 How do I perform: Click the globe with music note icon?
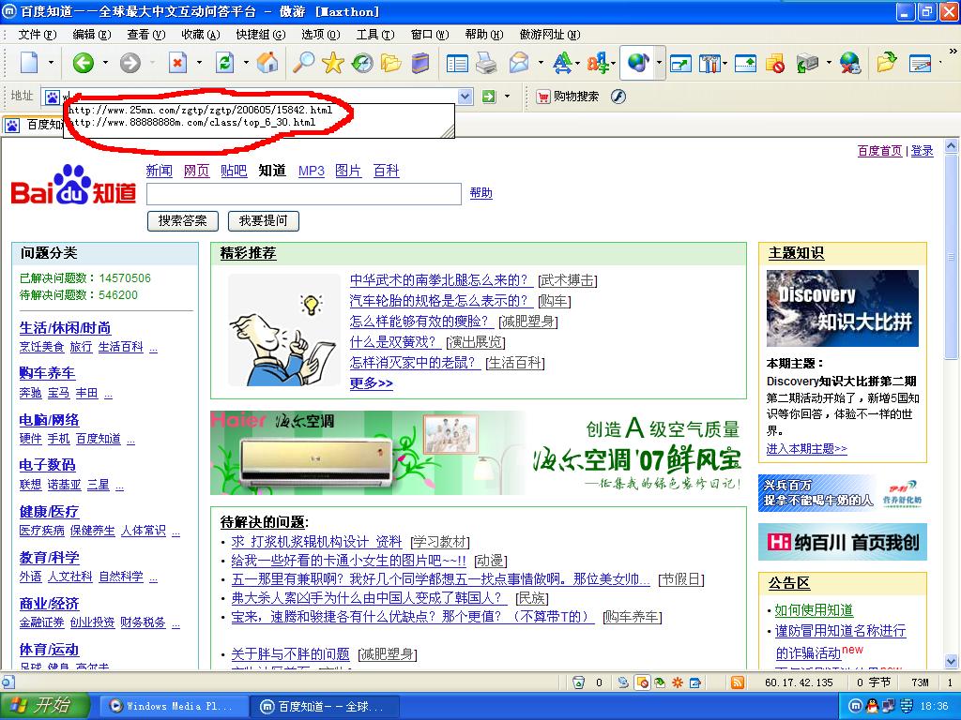[x=637, y=63]
